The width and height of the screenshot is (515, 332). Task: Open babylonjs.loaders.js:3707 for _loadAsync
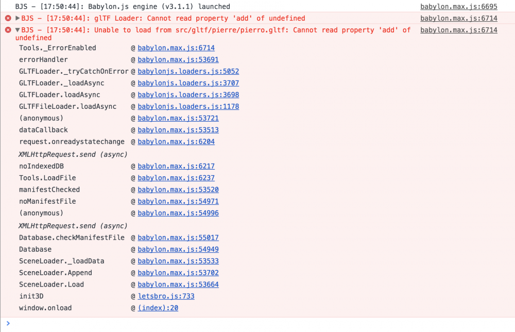coord(188,83)
